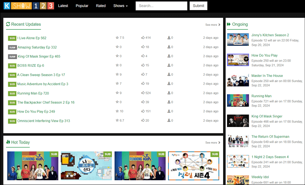Click the thumbs-up icon for Amazing Saturday Ep 332

pyautogui.click(x=143, y=47)
